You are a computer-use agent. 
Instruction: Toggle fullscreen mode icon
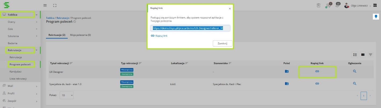point(55,5)
